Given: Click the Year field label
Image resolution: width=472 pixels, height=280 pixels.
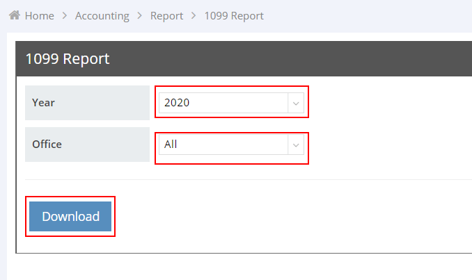Looking at the screenshot, I should 44,103.
